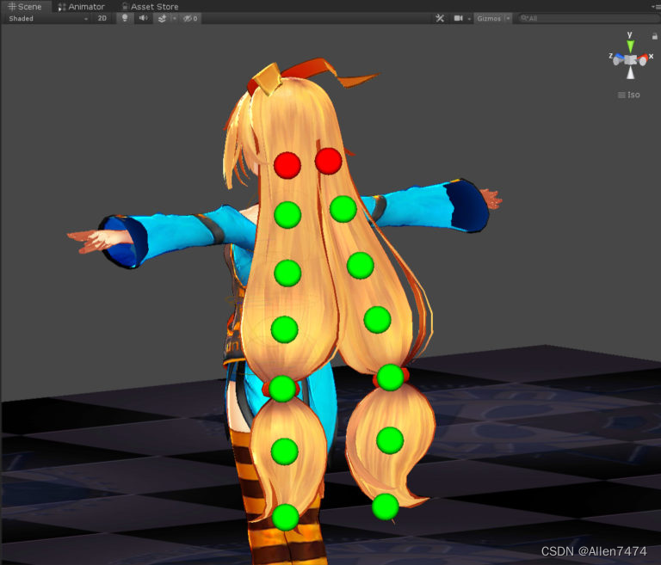Viewport: 661px width, 565px height.
Task: Open the effects options dropdown arrow
Action: [x=174, y=18]
